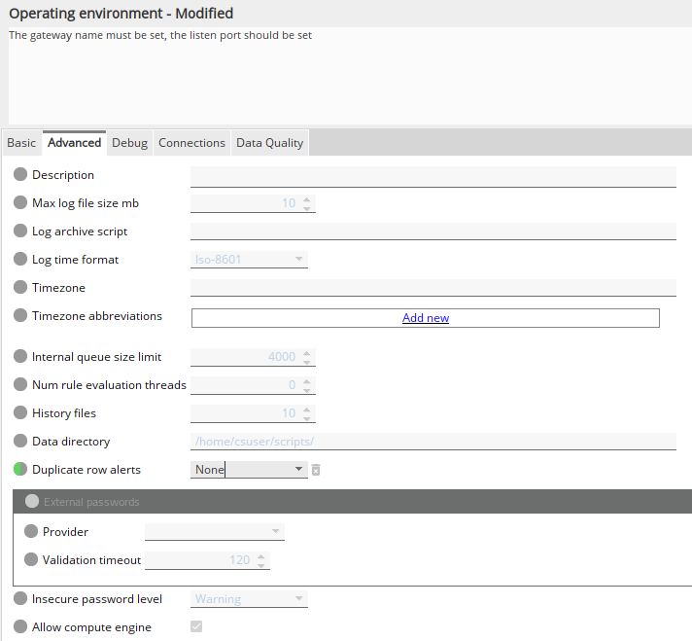Image resolution: width=692 pixels, height=641 pixels.
Task: Click into the Description text field
Action: pyautogui.click(x=432, y=176)
